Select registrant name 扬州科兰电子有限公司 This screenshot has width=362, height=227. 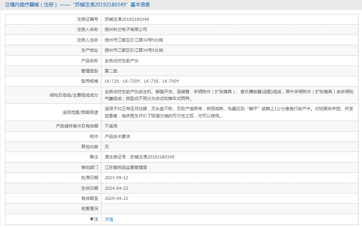[x=126, y=29]
